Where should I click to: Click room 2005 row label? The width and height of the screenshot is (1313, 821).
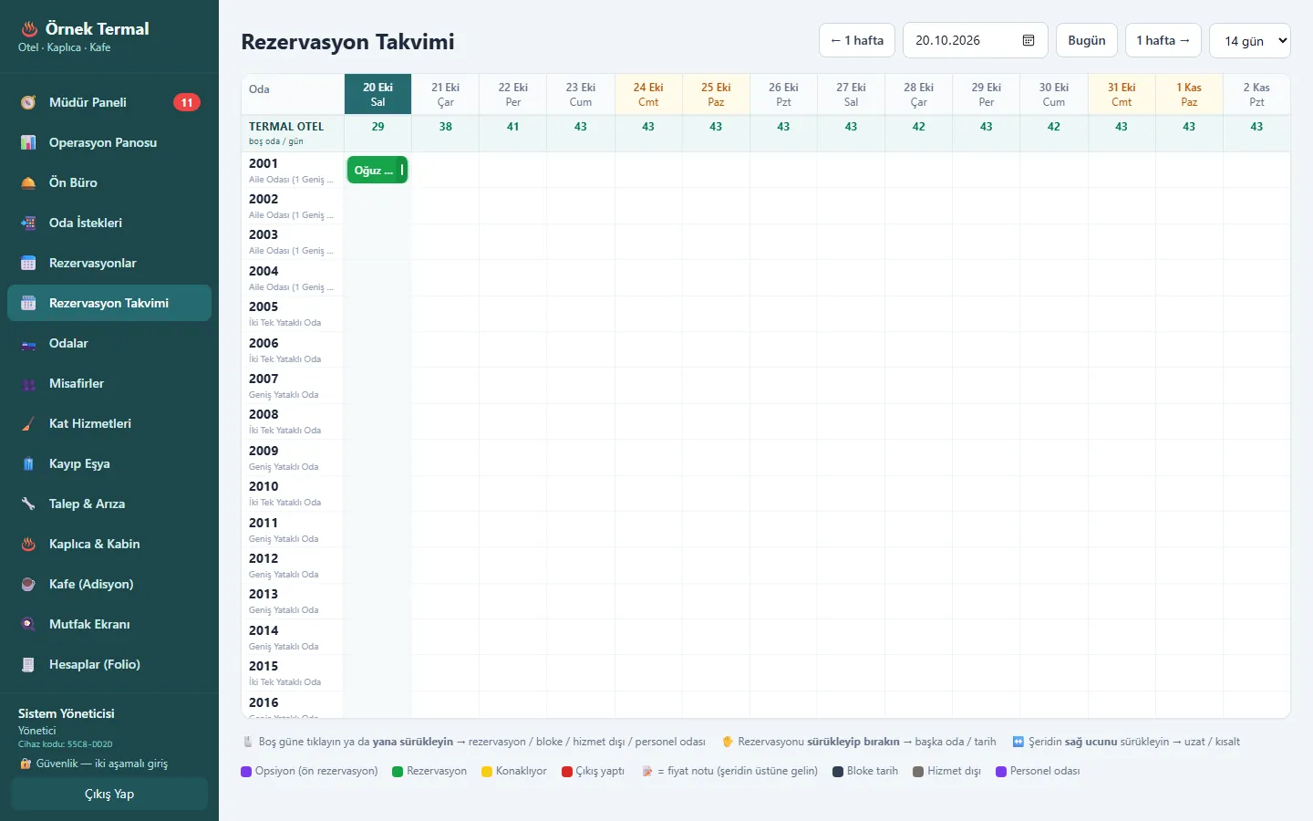[292, 314]
